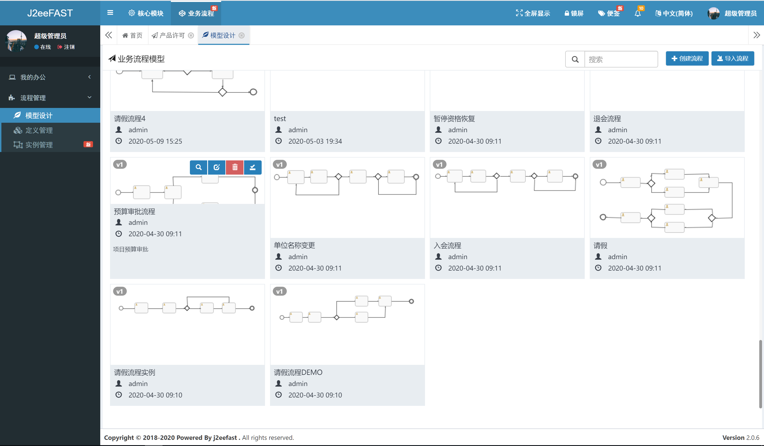Click the deploy icon on 预算审批流程 card
The image size is (764, 446).
point(252,167)
